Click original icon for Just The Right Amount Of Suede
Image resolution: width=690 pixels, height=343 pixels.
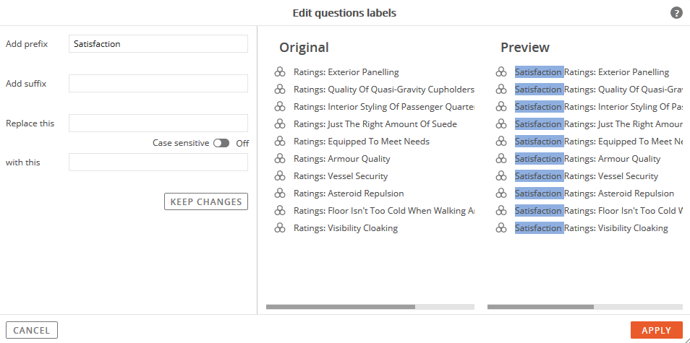280,124
